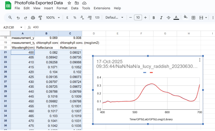Click the redo arrow icon
The height and width of the screenshot is (131, 215).
pyautogui.click(x=25, y=18)
